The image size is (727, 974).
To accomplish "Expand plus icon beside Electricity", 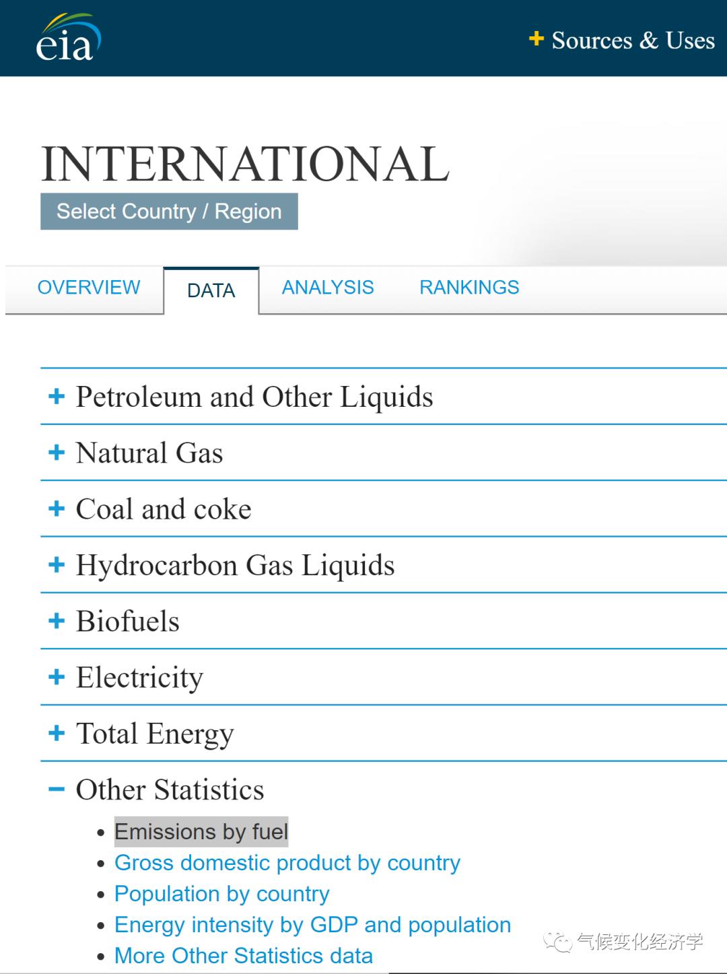I will [x=57, y=676].
